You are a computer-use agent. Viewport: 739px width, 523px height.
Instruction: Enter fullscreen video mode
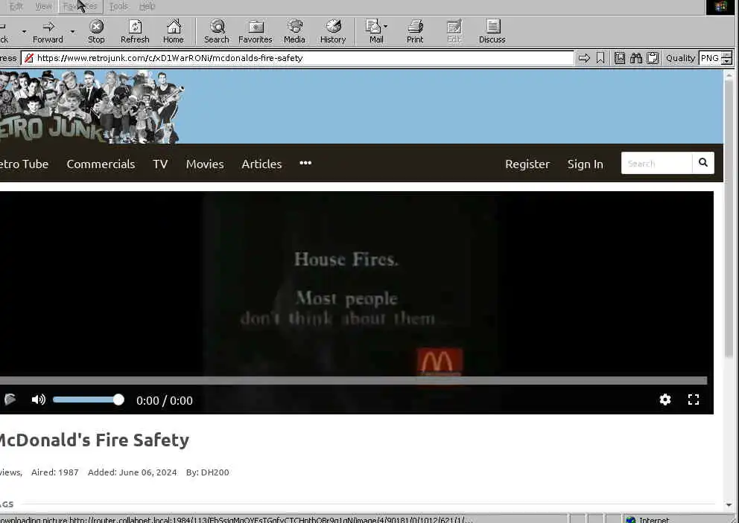point(694,400)
